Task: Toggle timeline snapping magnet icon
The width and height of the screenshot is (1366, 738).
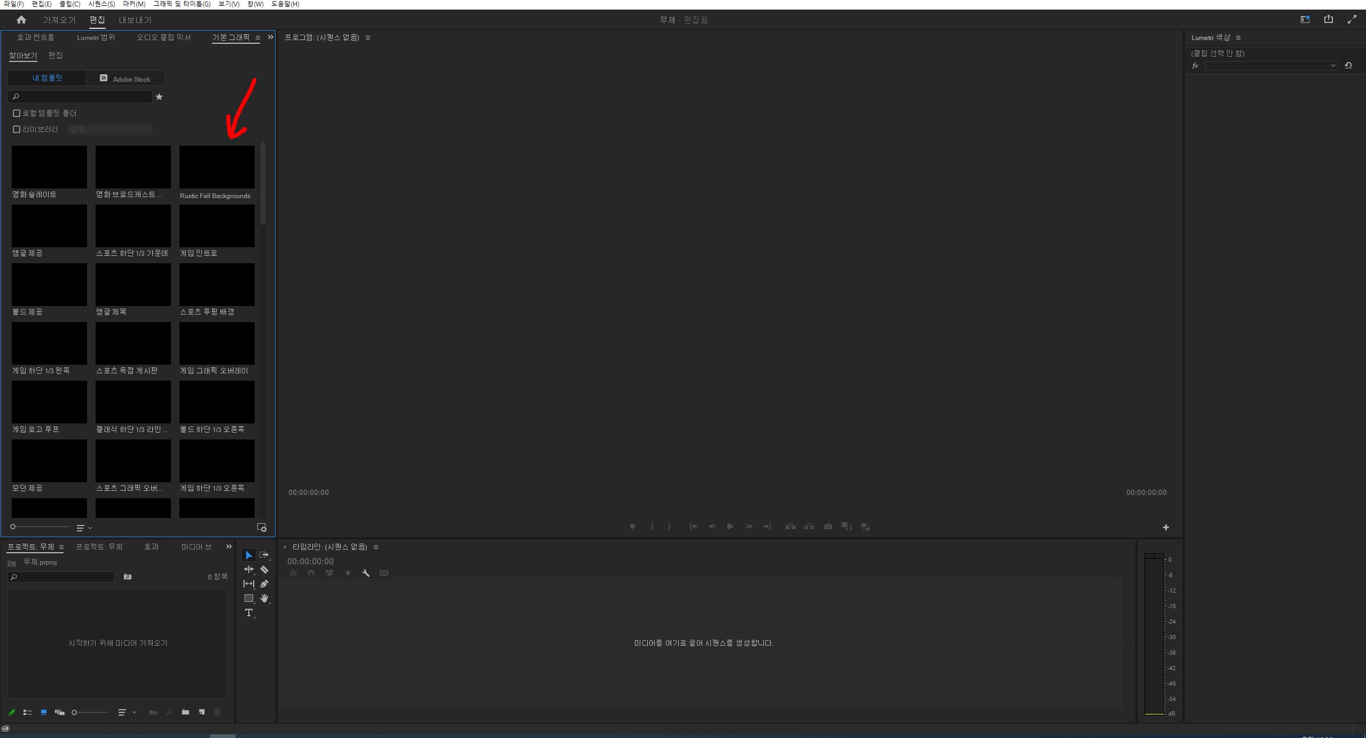Action: pos(311,573)
